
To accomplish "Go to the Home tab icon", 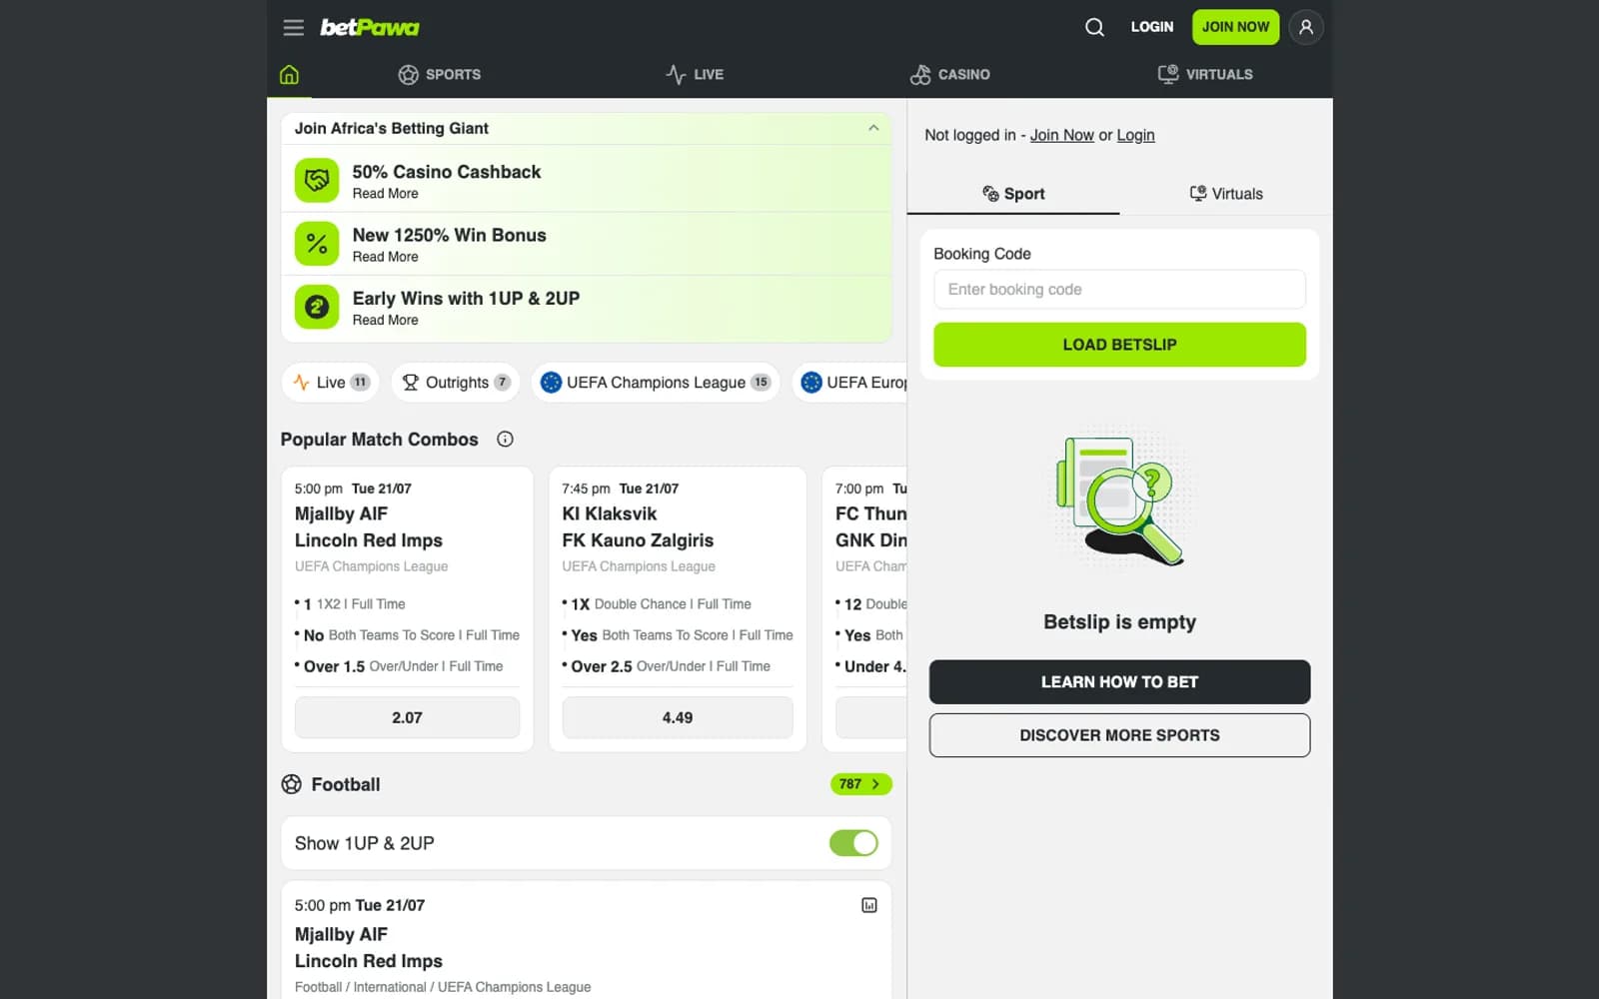I will pos(289,74).
